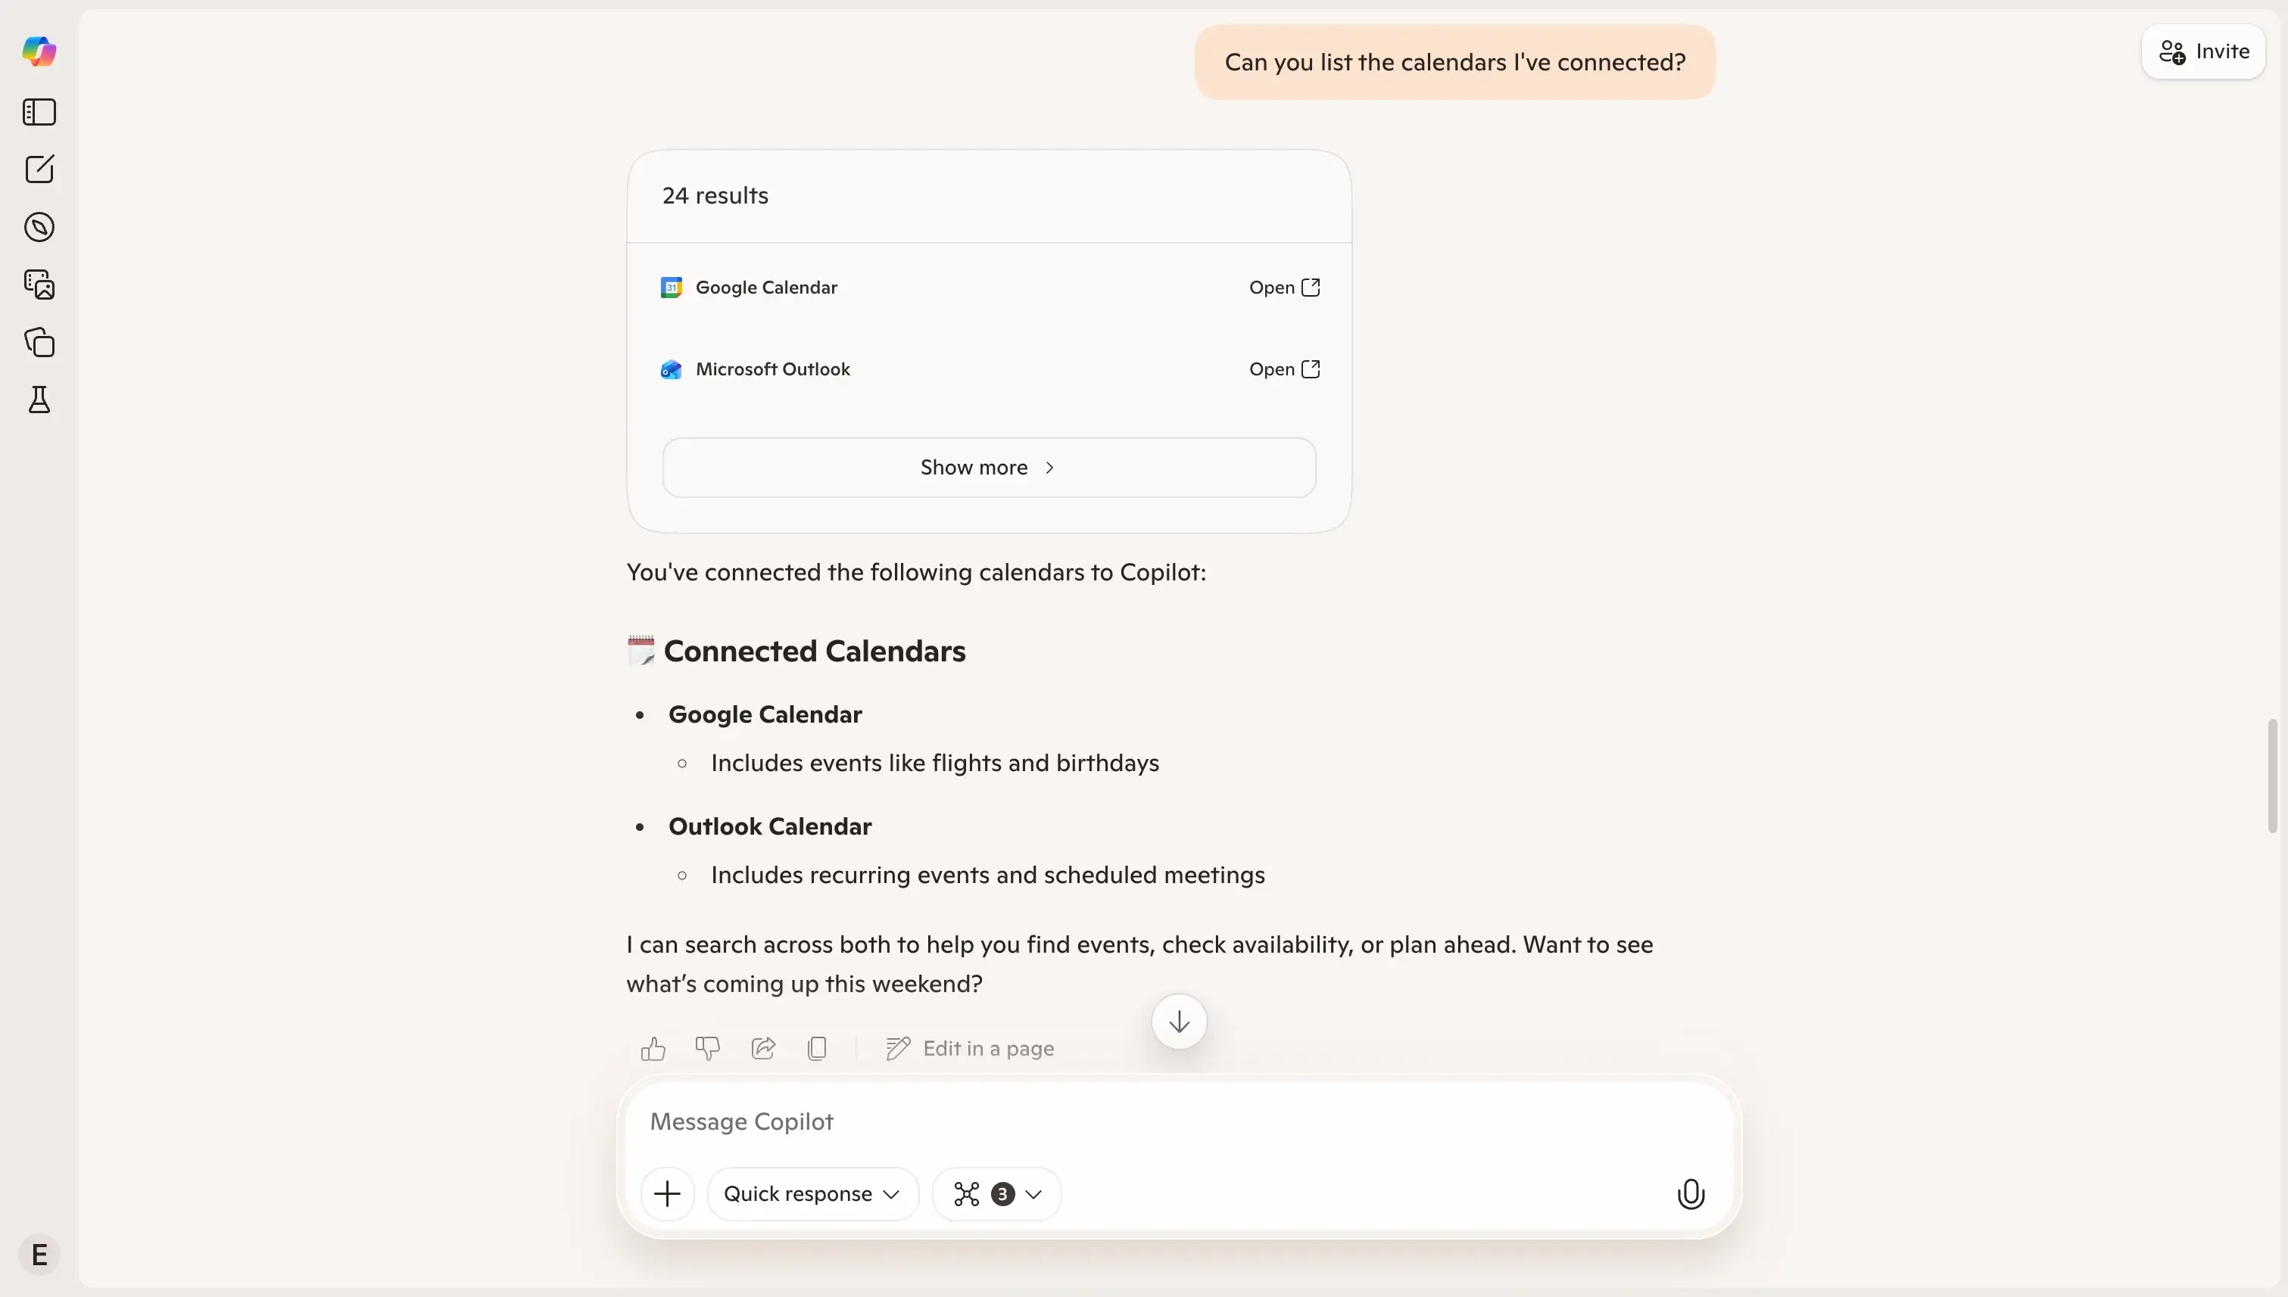Open the Quick response mode dropdown
Screen dimensions: 2288x1297
[x=810, y=1193]
